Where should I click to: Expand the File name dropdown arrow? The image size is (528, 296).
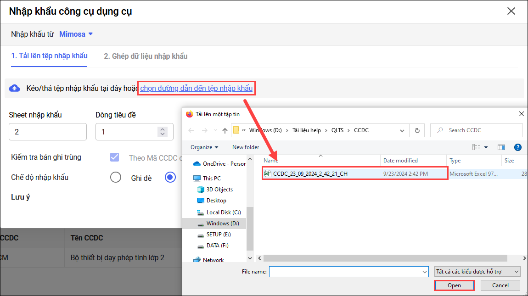[x=424, y=272]
